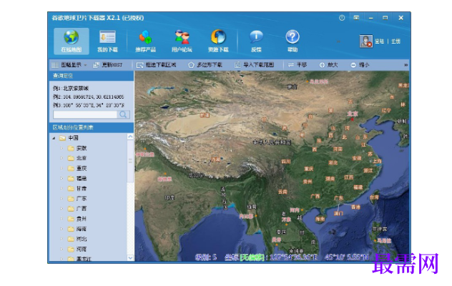Visit the 用户论坛 user forum icon
This screenshot has height=286, width=452.
click(182, 41)
